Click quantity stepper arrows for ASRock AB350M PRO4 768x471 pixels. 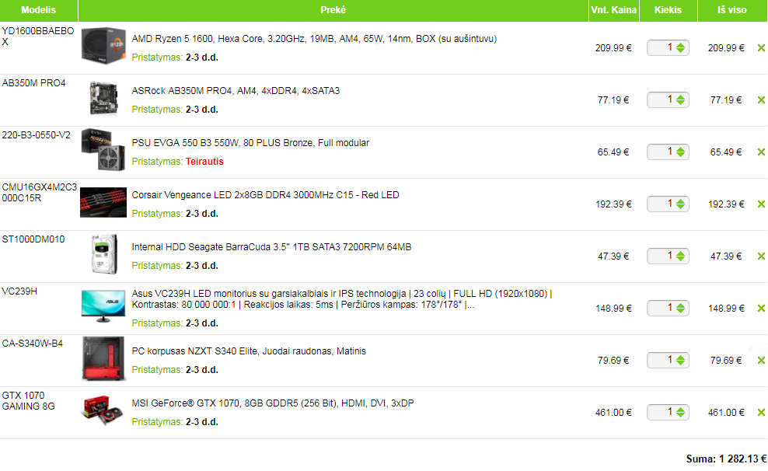pos(680,100)
